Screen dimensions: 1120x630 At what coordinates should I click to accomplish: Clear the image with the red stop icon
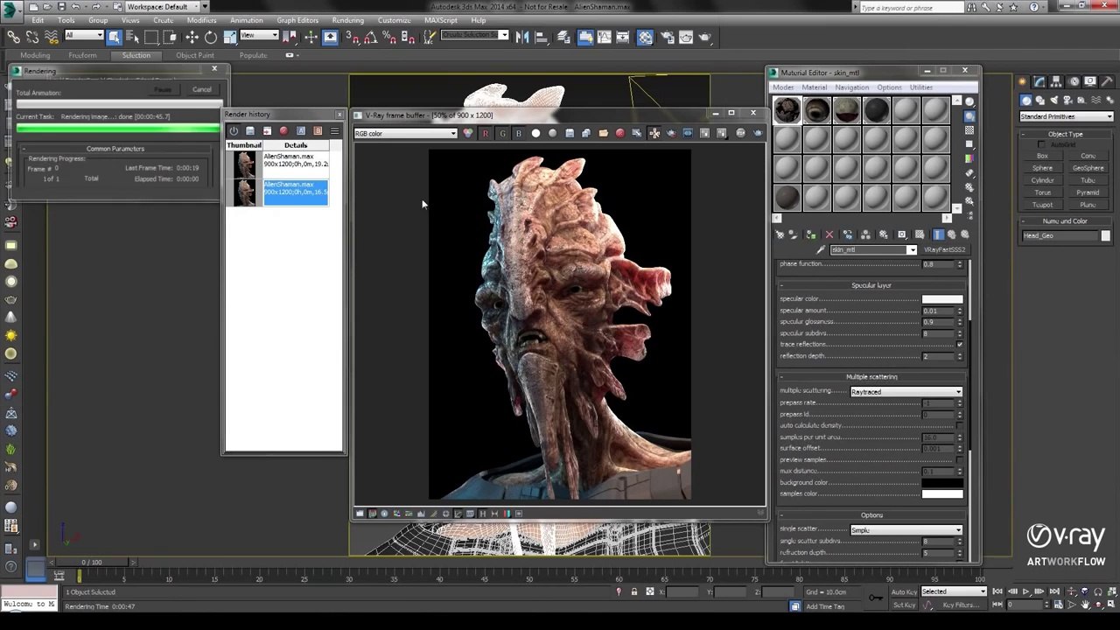tap(620, 133)
